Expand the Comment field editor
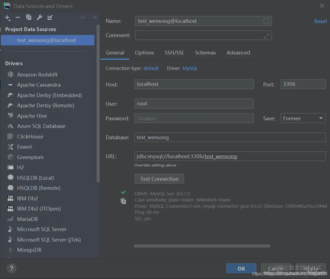 tap(266, 36)
